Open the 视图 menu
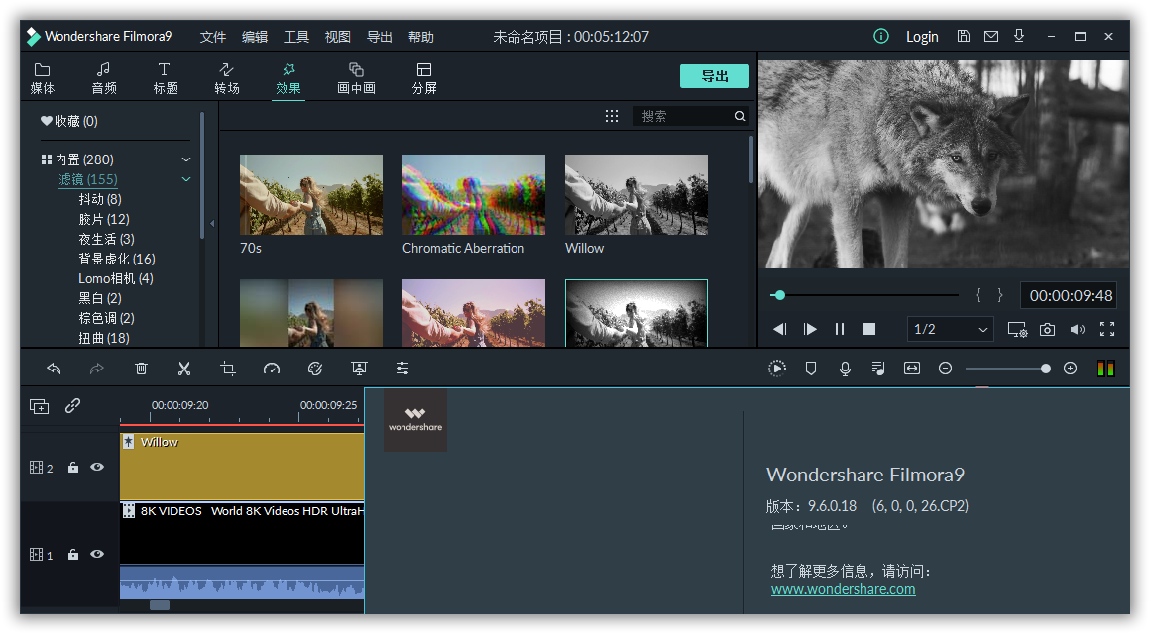The height and width of the screenshot is (634, 1150). tap(337, 37)
